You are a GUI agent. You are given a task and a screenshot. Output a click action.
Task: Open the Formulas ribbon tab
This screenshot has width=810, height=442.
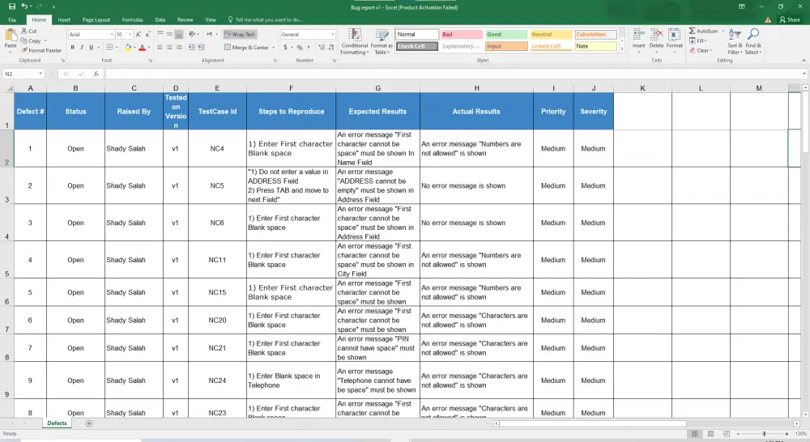[x=132, y=19]
